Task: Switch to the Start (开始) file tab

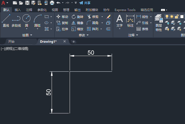Action: [x=21, y=41]
